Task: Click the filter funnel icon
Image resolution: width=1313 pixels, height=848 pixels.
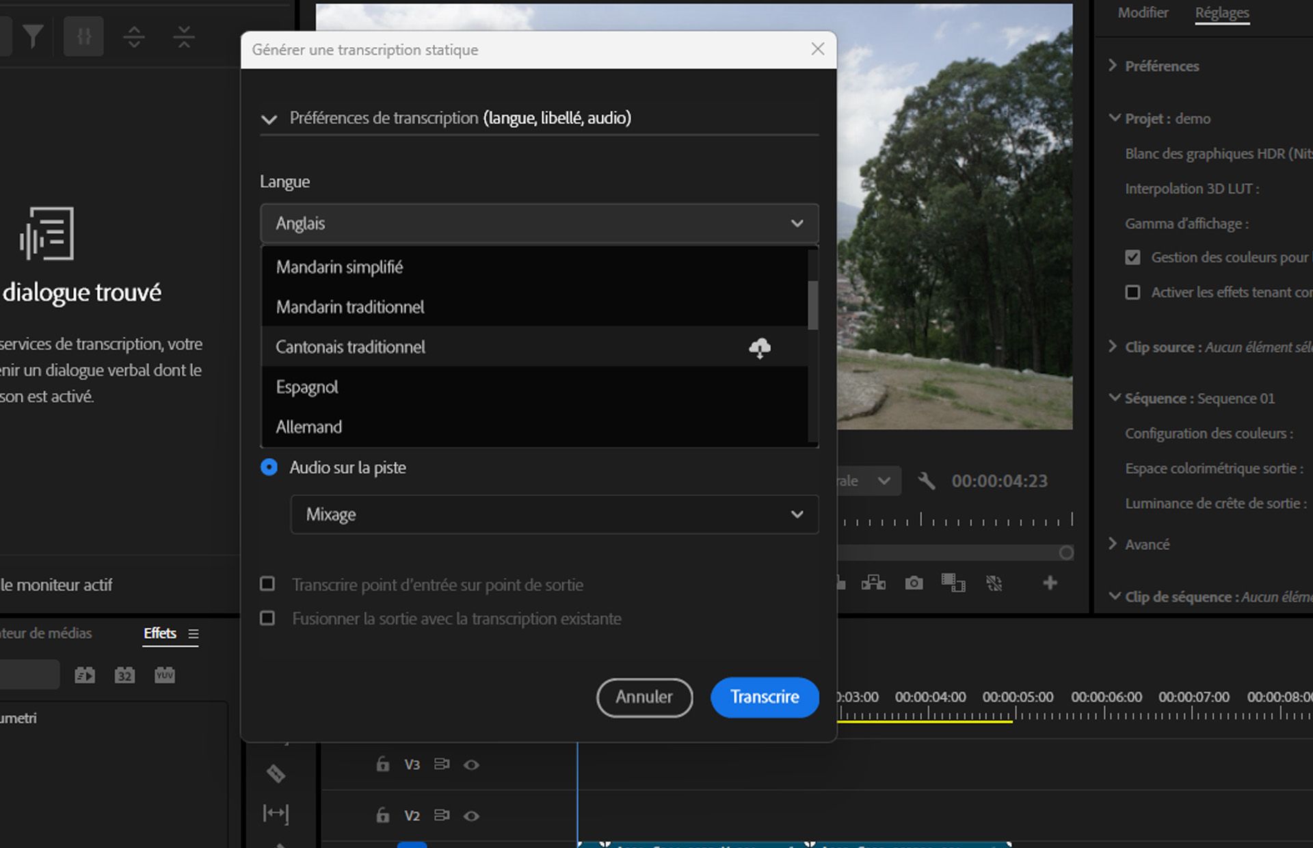Action: 34,36
